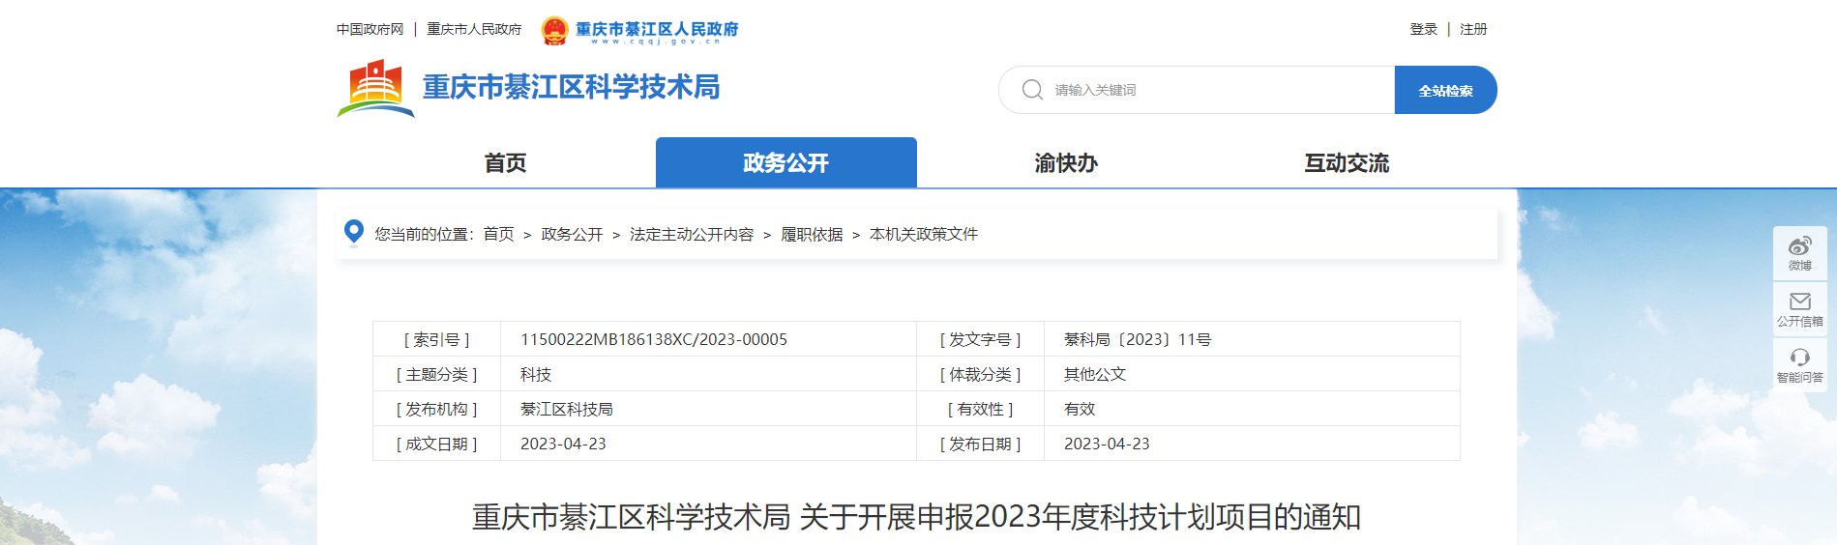Open the 智能问答 headset icon
Image resolution: width=1837 pixels, height=545 pixels.
tap(1799, 358)
